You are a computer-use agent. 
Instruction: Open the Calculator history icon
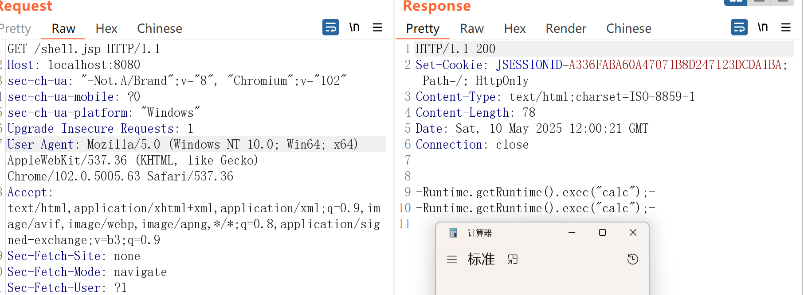pos(633,259)
